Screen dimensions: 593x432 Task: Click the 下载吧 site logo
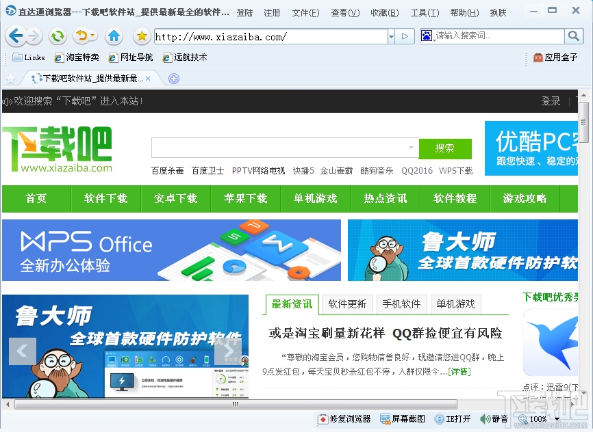[57, 150]
